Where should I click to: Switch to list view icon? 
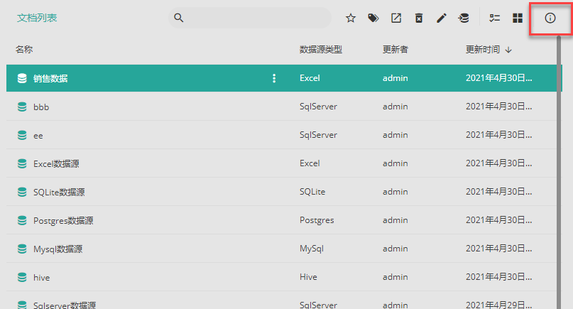click(x=494, y=18)
